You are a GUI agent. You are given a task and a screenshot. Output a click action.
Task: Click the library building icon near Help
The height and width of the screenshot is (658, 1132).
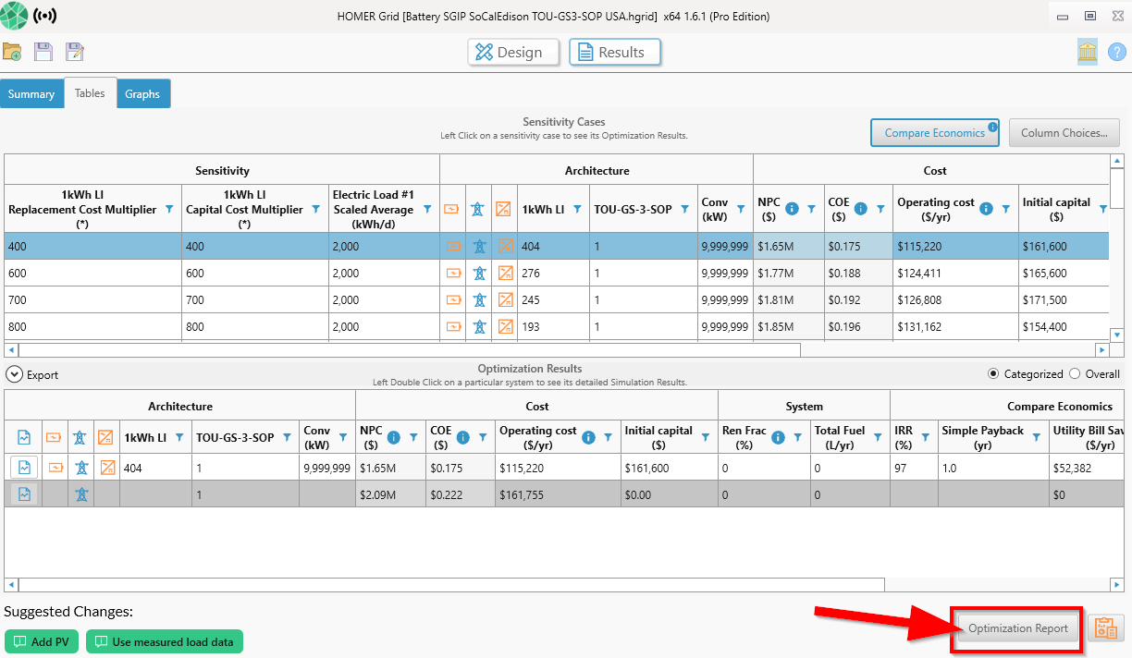(x=1088, y=53)
